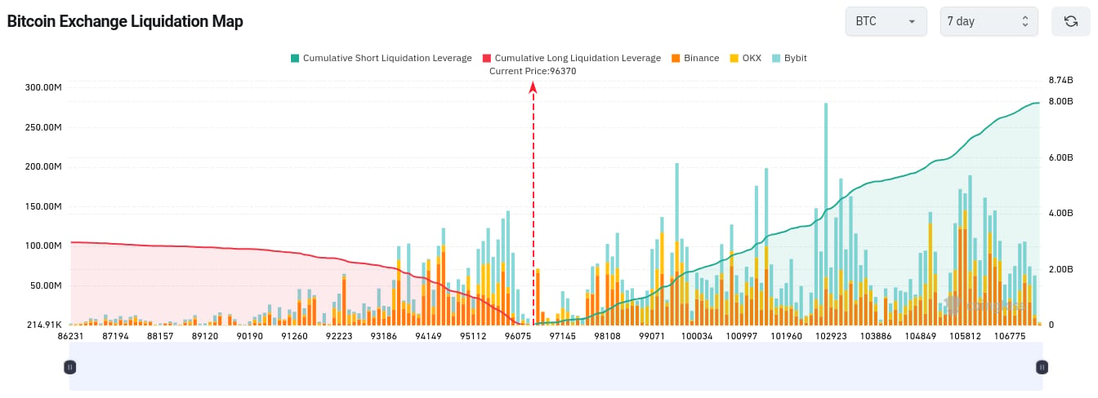The height and width of the screenshot is (398, 1098).
Task: Grab the left zoom slider handle
Action: point(70,367)
